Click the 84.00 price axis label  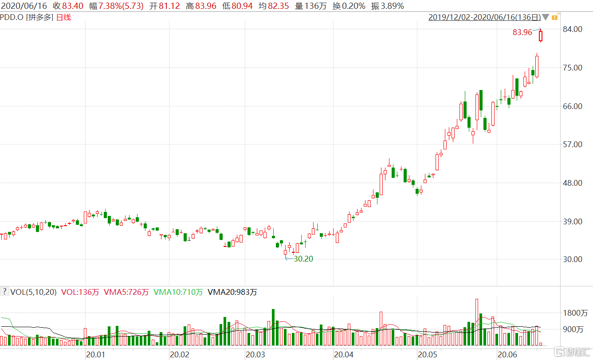[572, 29]
